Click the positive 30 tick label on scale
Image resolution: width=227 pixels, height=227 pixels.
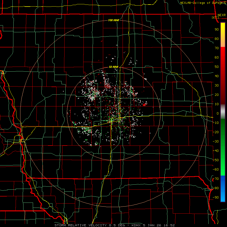pos(217,86)
